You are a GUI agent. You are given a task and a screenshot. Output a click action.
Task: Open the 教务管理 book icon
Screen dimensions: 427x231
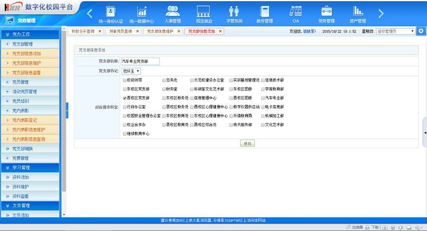click(x=265, y=11)
